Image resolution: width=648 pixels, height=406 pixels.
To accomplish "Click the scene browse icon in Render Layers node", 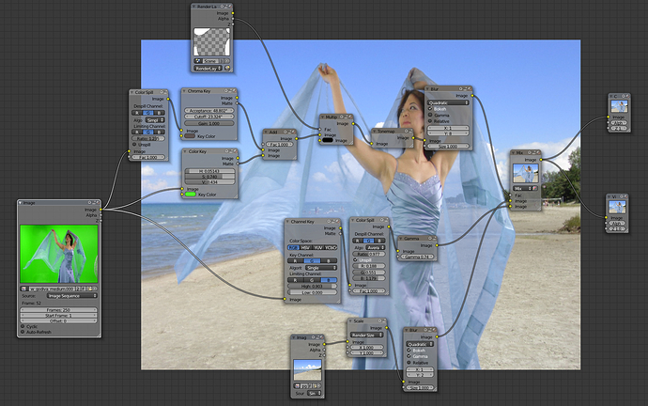I will (x=198, y=61).
